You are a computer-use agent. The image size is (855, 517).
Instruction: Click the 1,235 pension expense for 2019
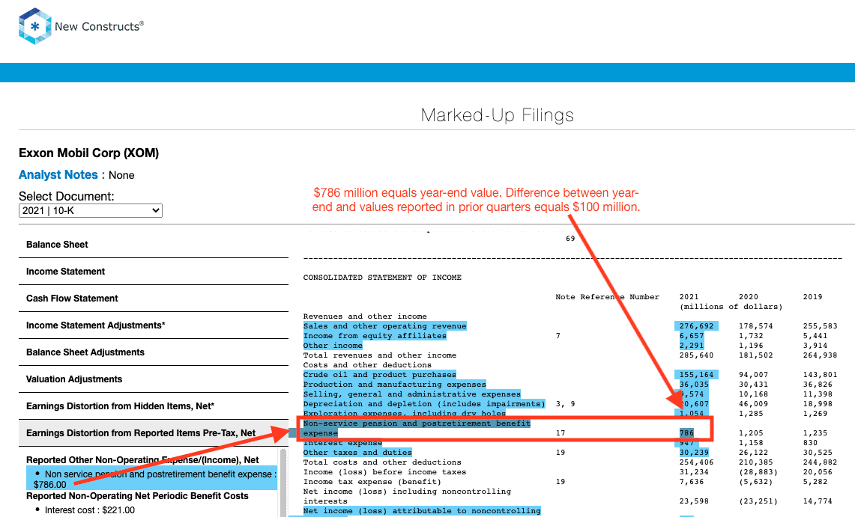(815, 433)
